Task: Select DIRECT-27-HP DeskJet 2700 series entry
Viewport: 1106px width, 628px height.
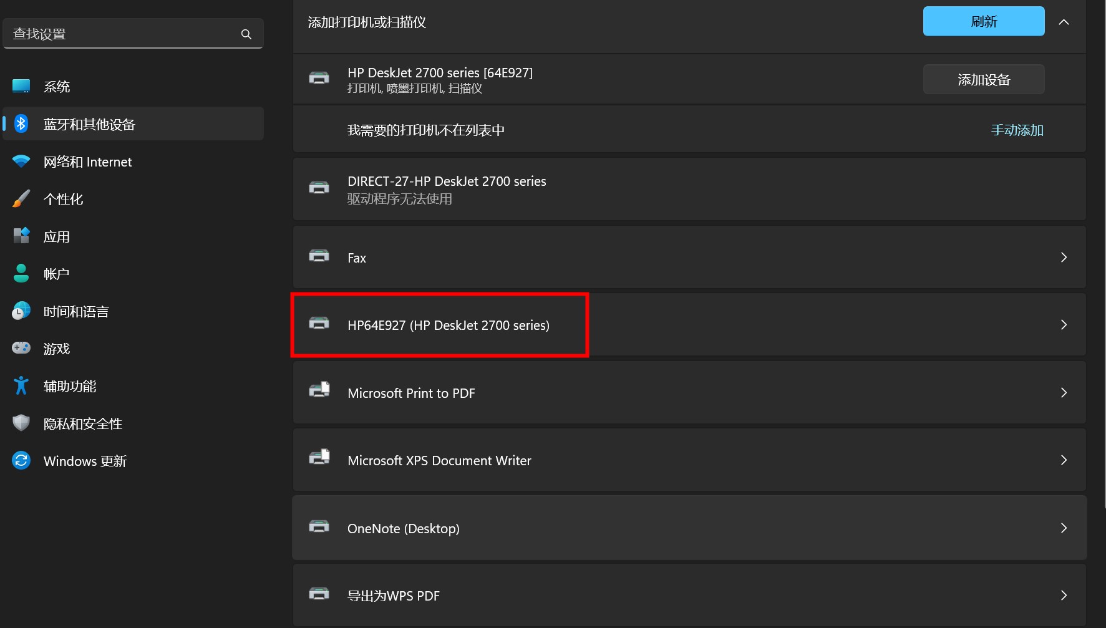Action: pyautogui.click(x=689, y=189)
